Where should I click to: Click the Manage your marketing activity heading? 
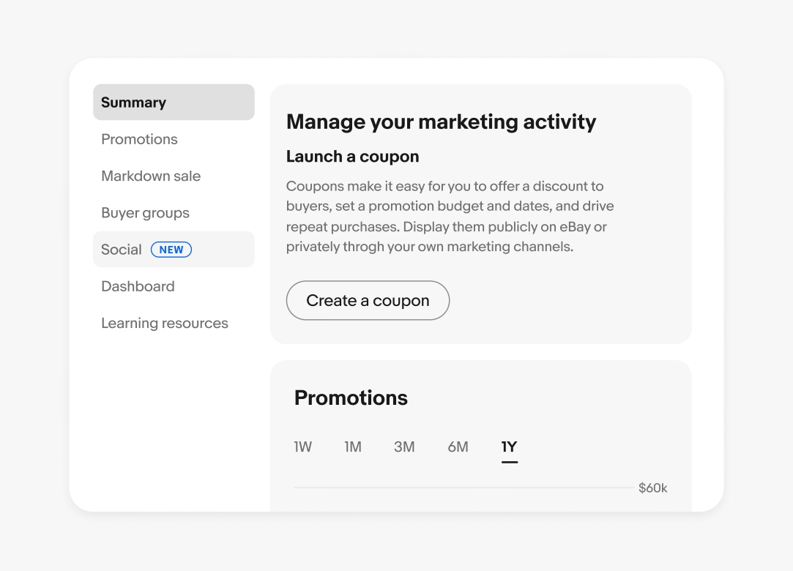tap(441, 122)
